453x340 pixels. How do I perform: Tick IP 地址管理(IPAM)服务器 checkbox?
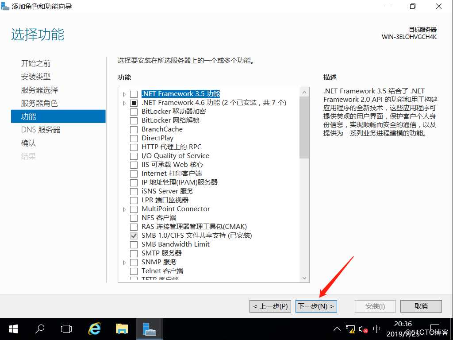pos(134,183)
